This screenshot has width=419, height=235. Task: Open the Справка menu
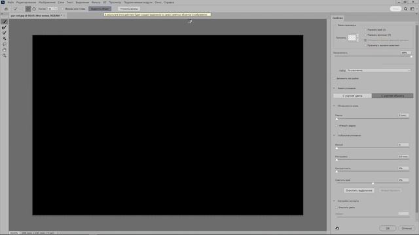click(x=169, y=3)
